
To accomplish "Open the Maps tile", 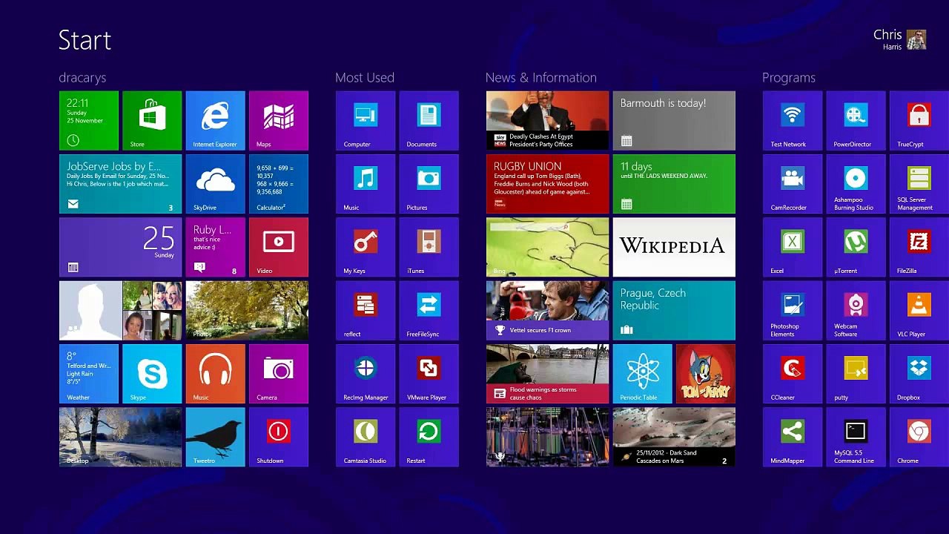I will (x=279, y=121).
